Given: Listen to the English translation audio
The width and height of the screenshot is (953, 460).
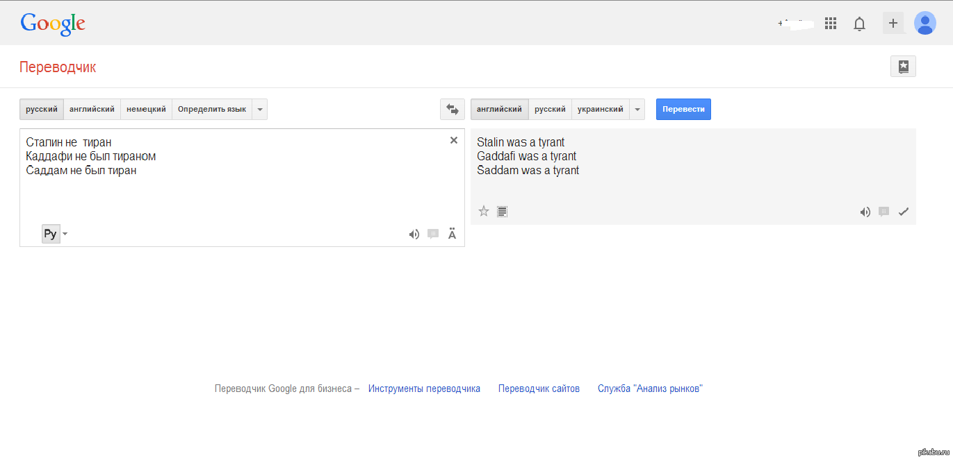Looking at the screenshot, I should pos(865,212).
